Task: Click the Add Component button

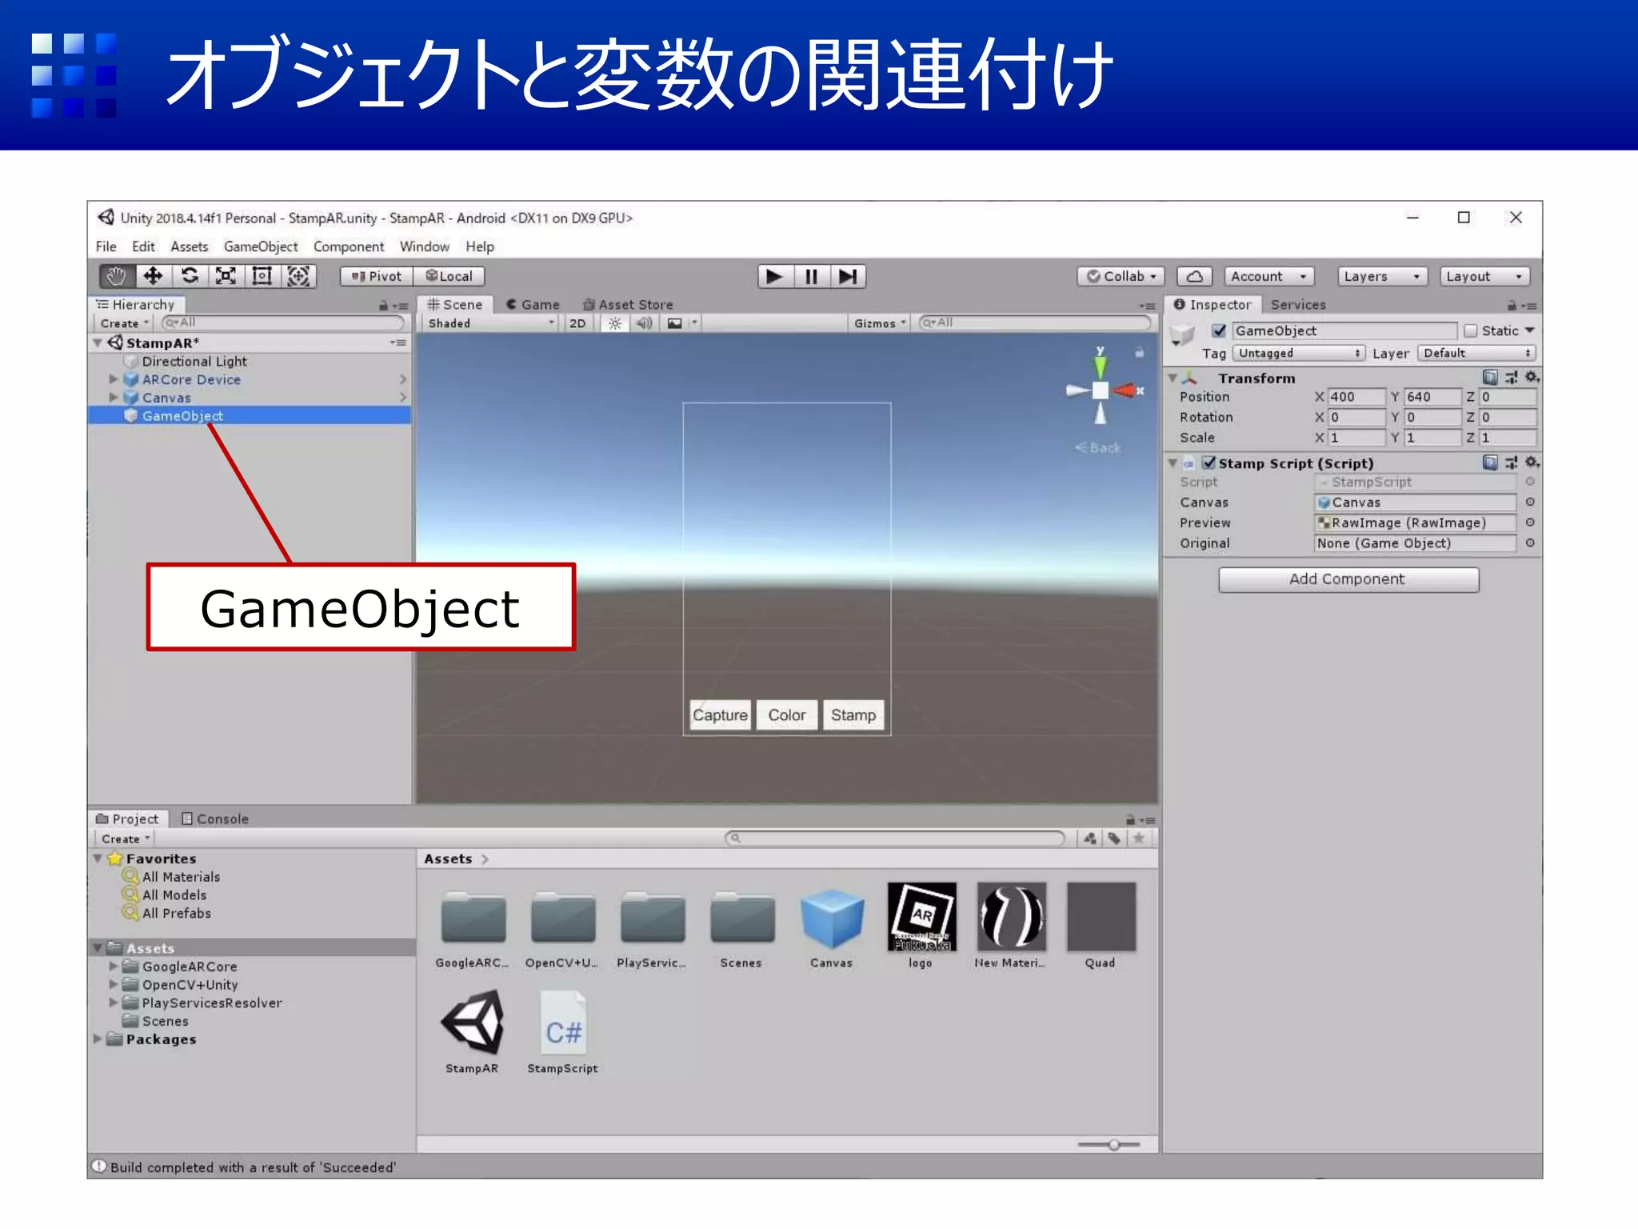Action: click(1348, 579)
